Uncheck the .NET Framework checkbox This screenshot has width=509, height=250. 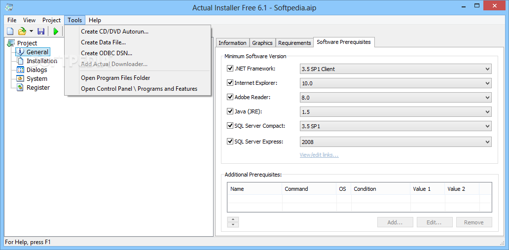tap(230, 69)
